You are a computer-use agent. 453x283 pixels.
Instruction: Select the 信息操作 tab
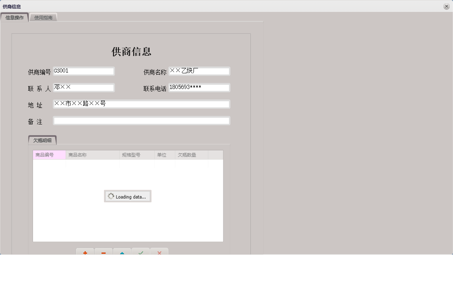coord(14,17)
